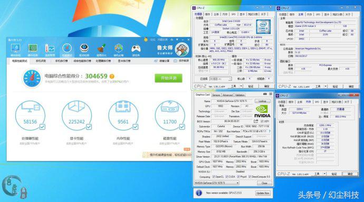Select the speedometer performance test toolbar icon

pos(67,50)
